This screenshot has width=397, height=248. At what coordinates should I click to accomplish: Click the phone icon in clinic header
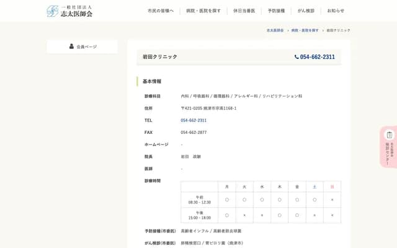point(297,57)
